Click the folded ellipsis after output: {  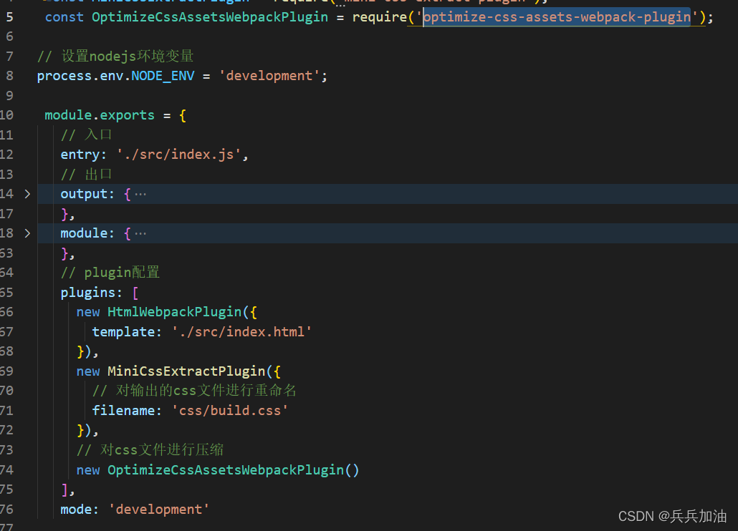click(140, 194)
